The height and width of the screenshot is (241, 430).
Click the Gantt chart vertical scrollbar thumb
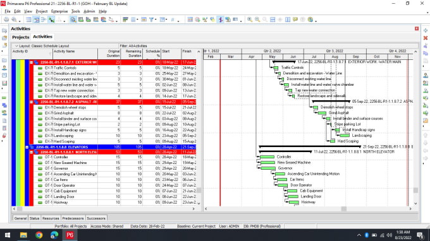click(415, 190)
